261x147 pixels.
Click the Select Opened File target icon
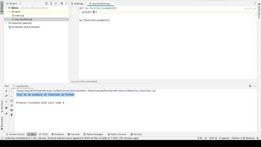click(x=46, y=4)
